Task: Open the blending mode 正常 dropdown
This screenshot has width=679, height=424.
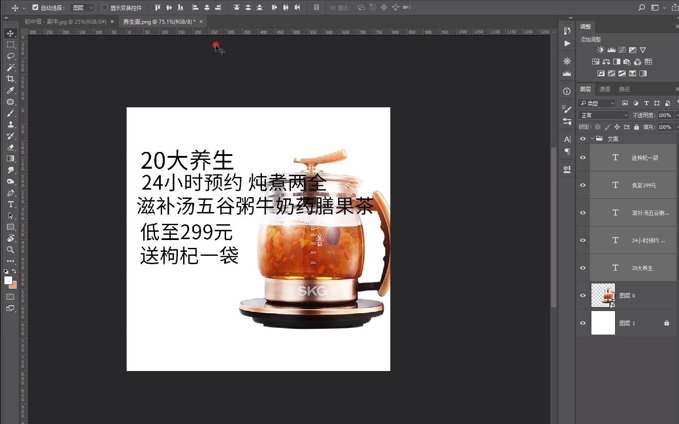Action: [603, 115]
